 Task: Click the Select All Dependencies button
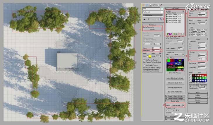coord(175,88)
